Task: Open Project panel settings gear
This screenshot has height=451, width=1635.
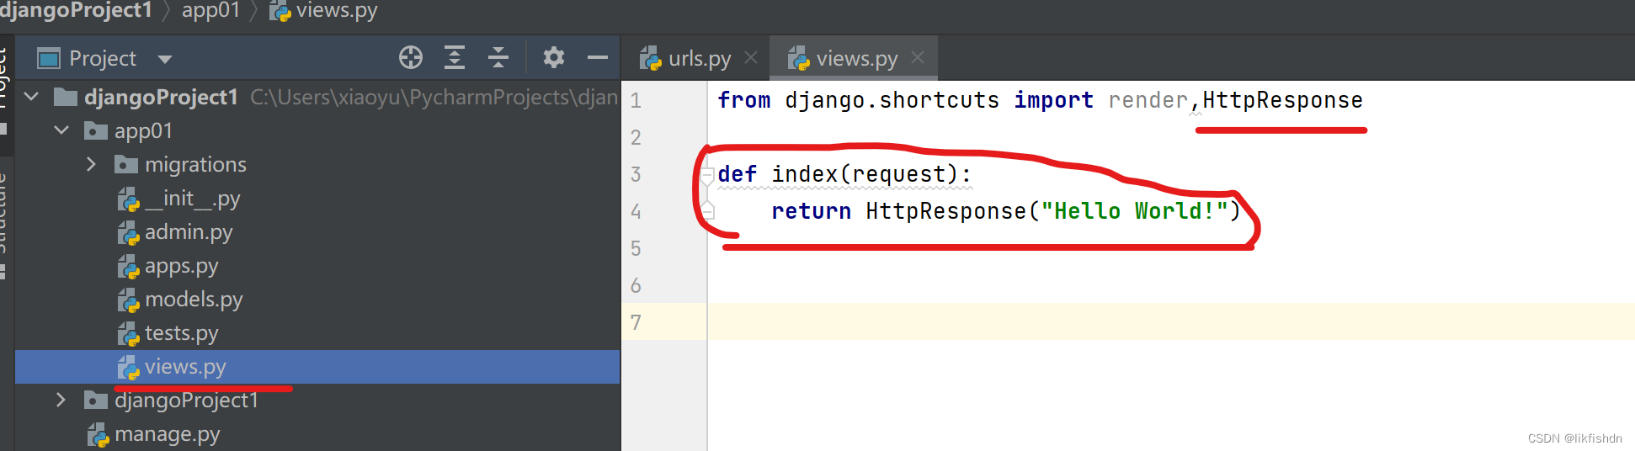Action: (553, 57)
